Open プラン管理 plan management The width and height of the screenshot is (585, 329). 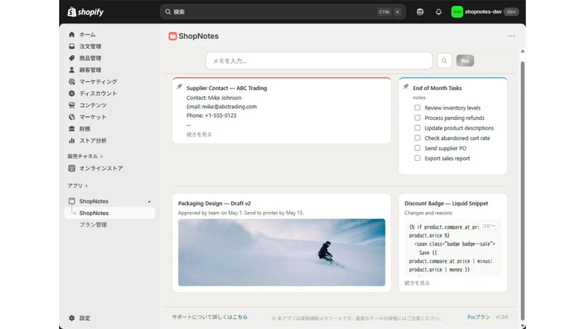point(93,224)
